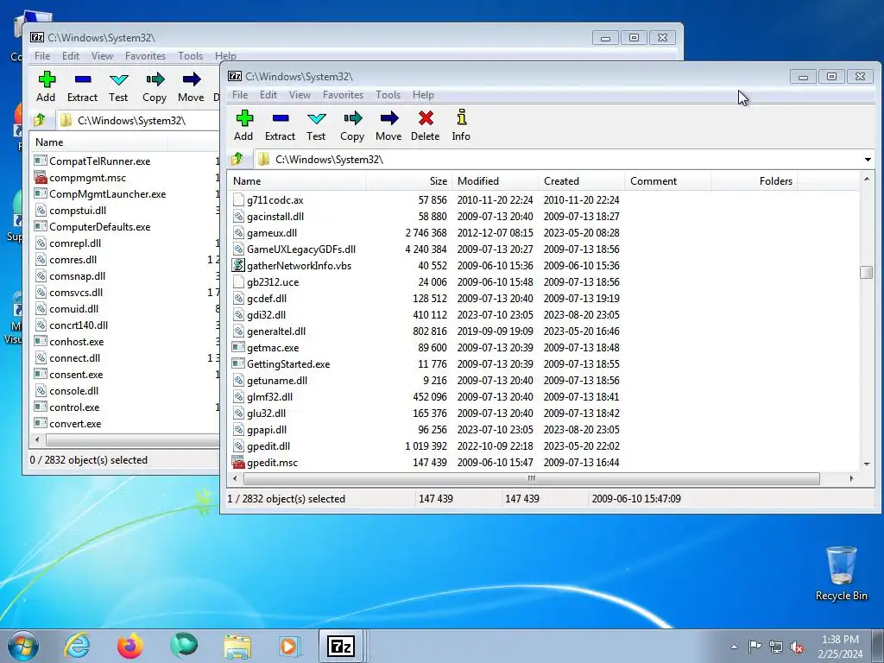Viewport: 884px width, 663px height.
Task: Expand the front window address path dropdown
Action: 868,160
